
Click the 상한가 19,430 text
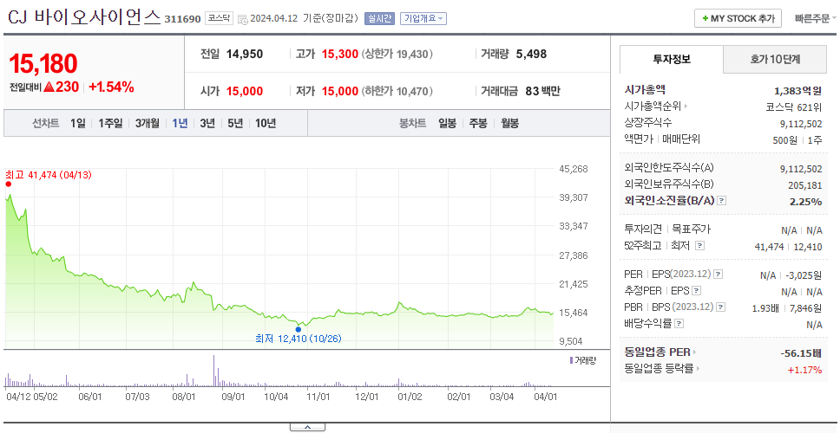pos(397,54)
